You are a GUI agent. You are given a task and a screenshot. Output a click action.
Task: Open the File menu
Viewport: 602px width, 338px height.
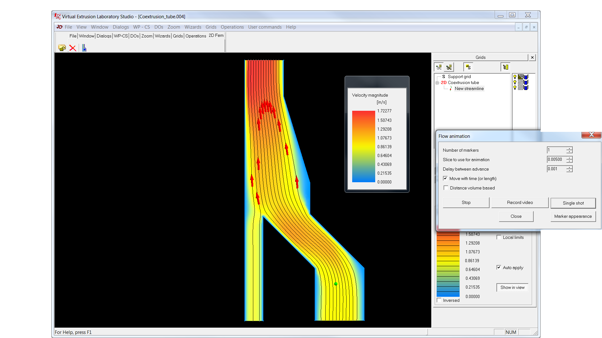click(x=68, y=27)
